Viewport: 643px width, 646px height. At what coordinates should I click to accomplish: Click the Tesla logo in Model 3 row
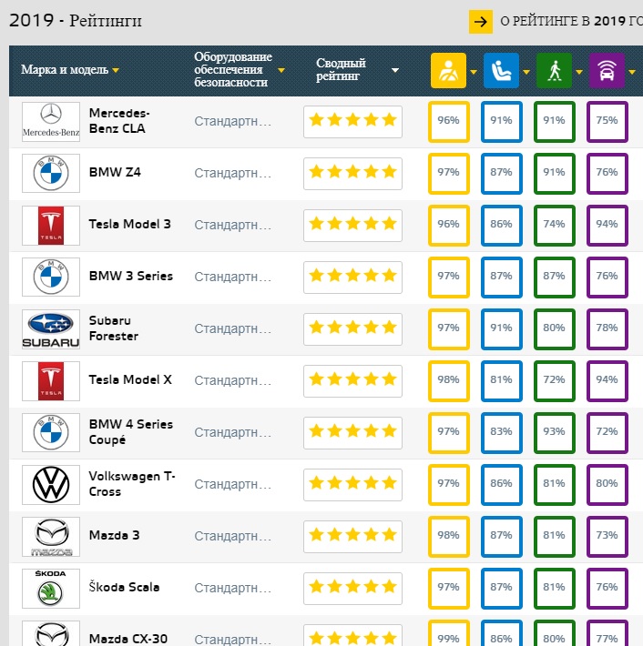pos(51,226)
